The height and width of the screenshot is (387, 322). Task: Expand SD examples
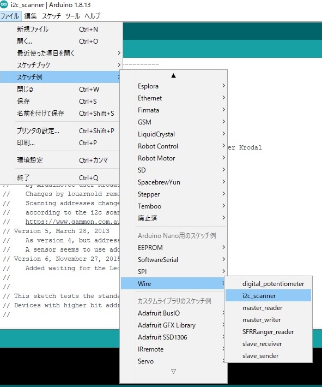point(173,170)
